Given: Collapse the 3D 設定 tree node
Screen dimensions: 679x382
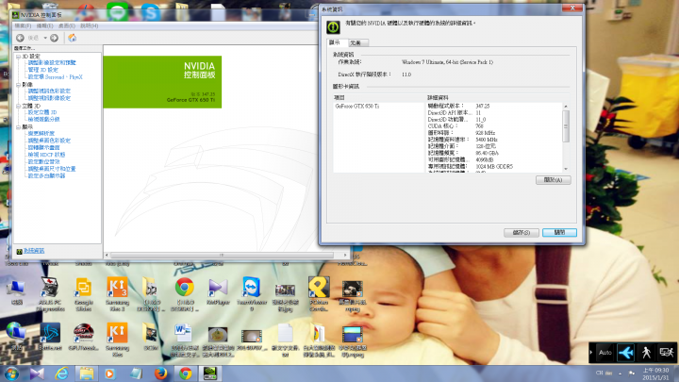Looking at the screenshot, I should coord(18,57).
